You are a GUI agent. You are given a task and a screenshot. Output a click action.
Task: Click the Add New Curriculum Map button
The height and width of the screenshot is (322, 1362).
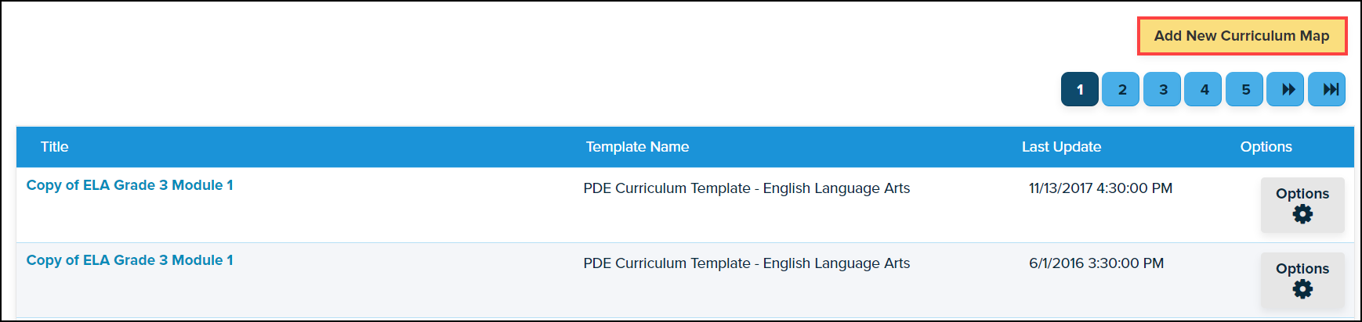pos(1241,36)
